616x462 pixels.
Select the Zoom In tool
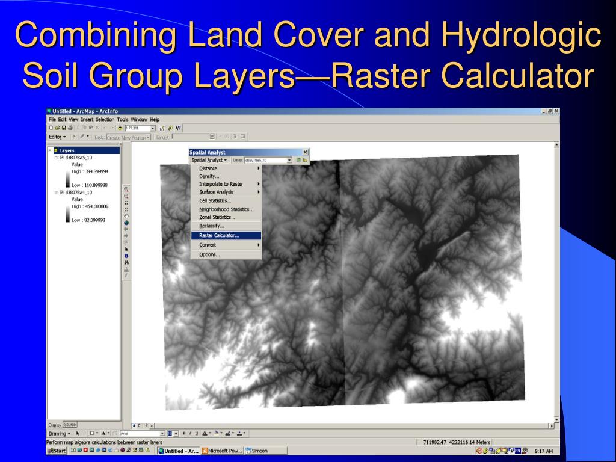pos(126,189)
